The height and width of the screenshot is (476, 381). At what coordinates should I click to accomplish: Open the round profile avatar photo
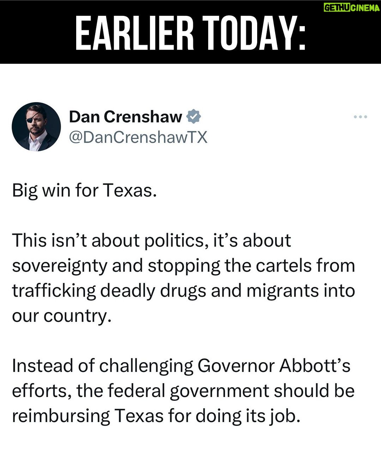point(36,127)
